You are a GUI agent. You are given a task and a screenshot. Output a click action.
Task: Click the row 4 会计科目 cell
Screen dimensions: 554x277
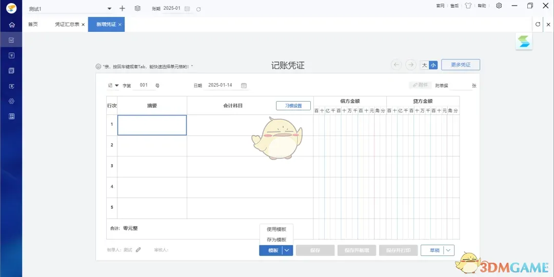coord(250,187)
